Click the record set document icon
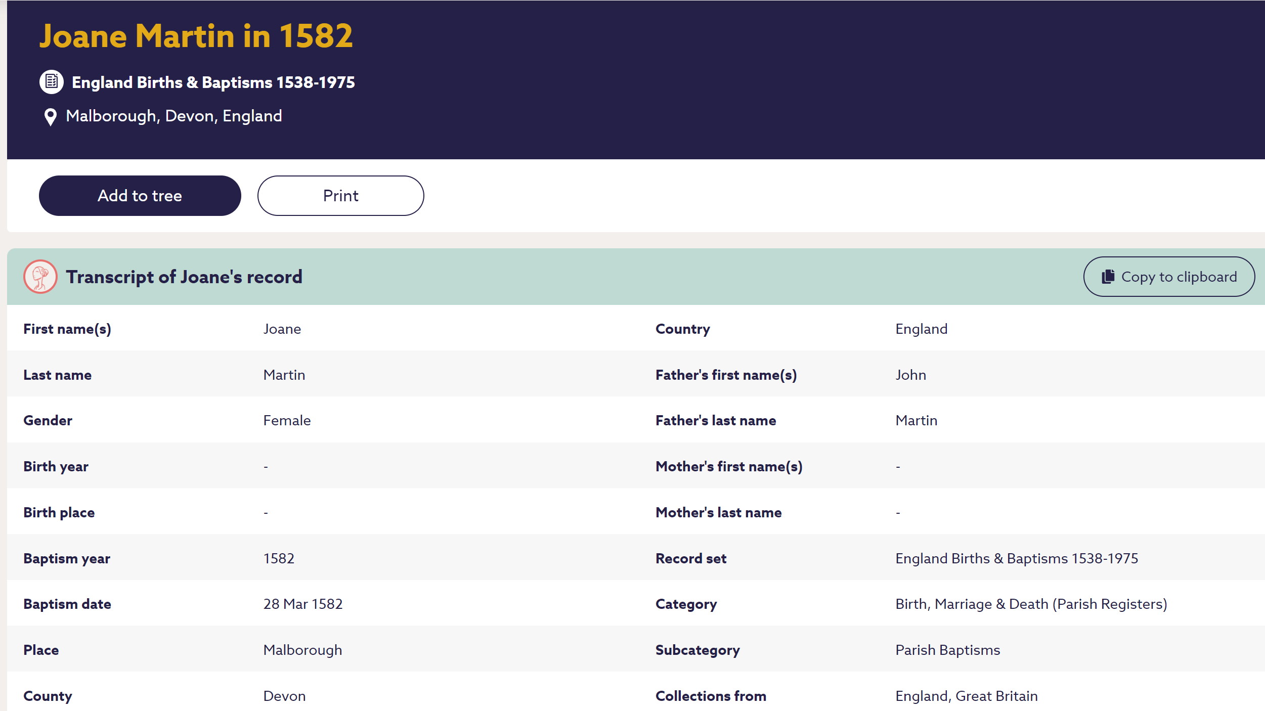This screenshot has height=711, width=1265. click(51, 81)
